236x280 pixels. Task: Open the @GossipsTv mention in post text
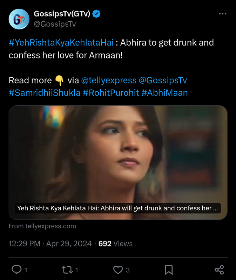pos(163,80)
